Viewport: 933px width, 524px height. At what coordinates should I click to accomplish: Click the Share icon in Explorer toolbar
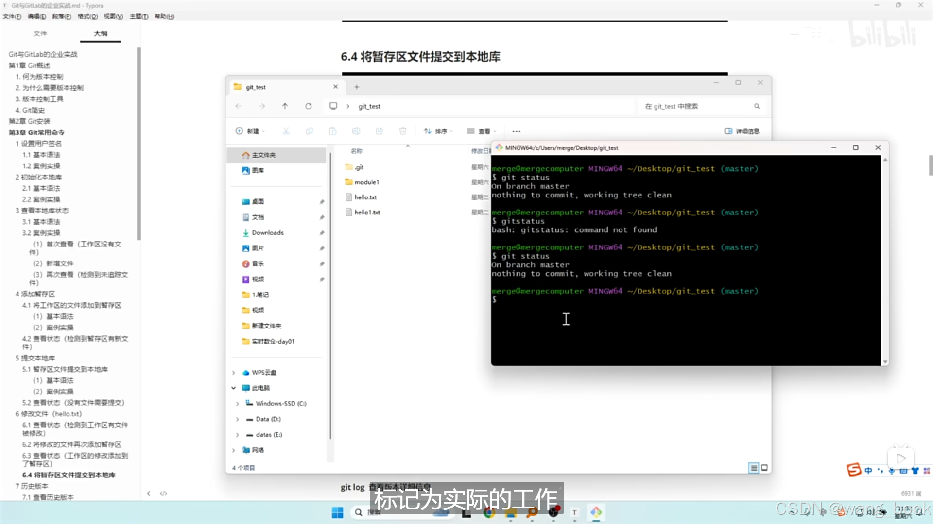(380, 131)
